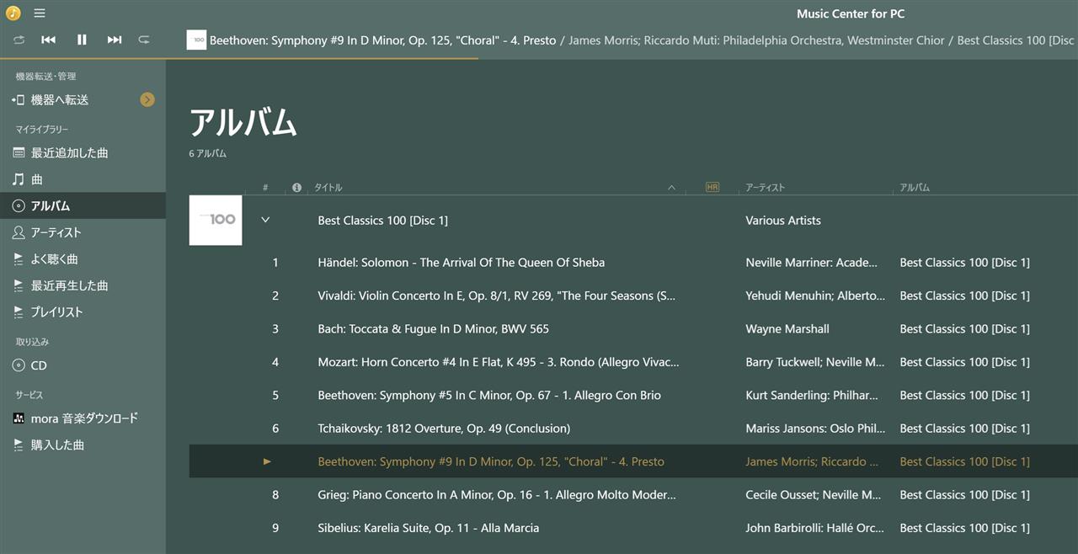Click the now-playing album art thumbnail
Image resolution: width=1078 pixels, height=554 pixels.
click(x=196, y=40)
